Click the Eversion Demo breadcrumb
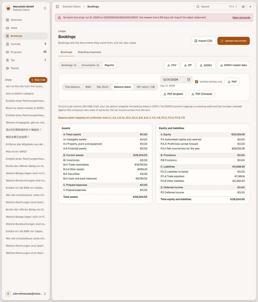 click(x=71, y=6)
